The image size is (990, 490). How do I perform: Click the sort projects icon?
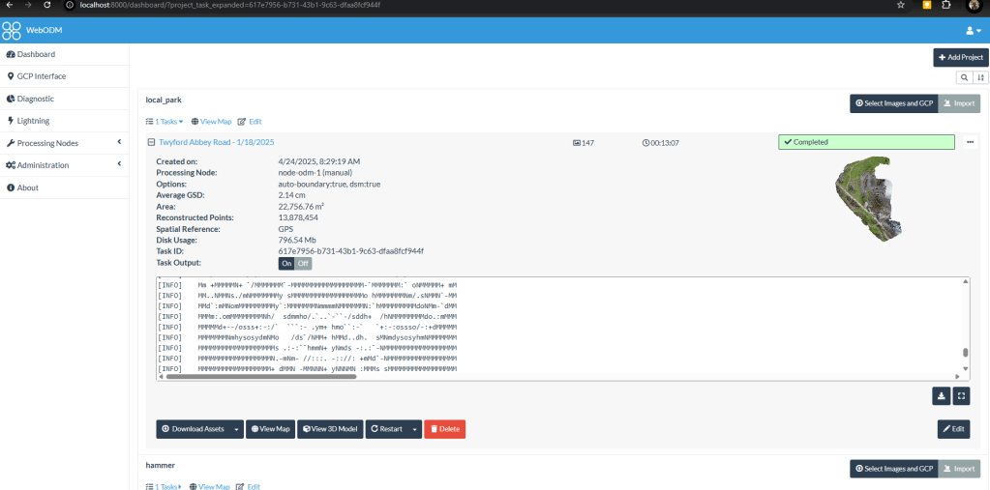coord(980,77)
